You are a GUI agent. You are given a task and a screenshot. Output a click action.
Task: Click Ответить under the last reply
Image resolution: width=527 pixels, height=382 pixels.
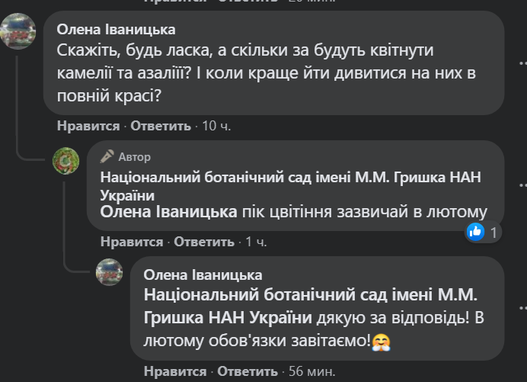click(247, 371)
